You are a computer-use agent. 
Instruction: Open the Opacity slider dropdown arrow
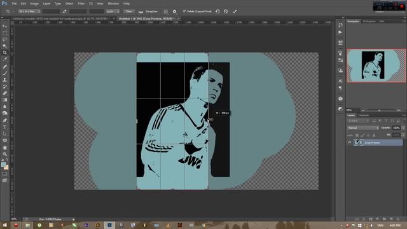pos(403,128)
